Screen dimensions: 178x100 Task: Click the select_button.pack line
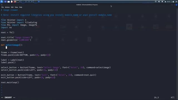tap(29, 70)
